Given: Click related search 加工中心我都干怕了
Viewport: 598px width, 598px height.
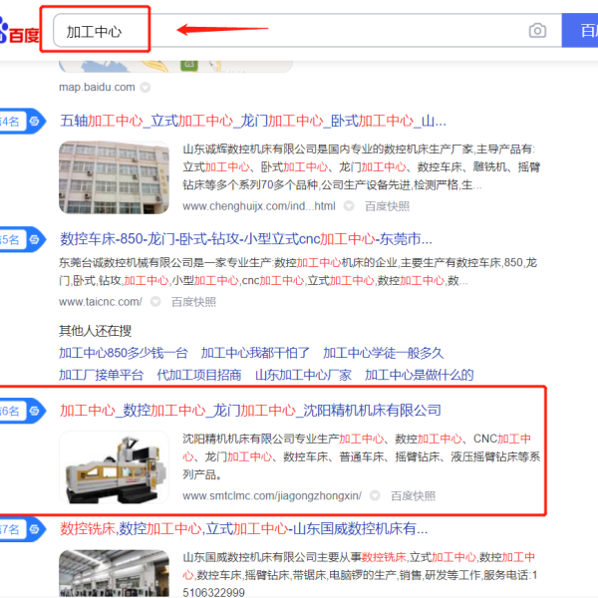Looking at the screenshot, I should (255, 353).
